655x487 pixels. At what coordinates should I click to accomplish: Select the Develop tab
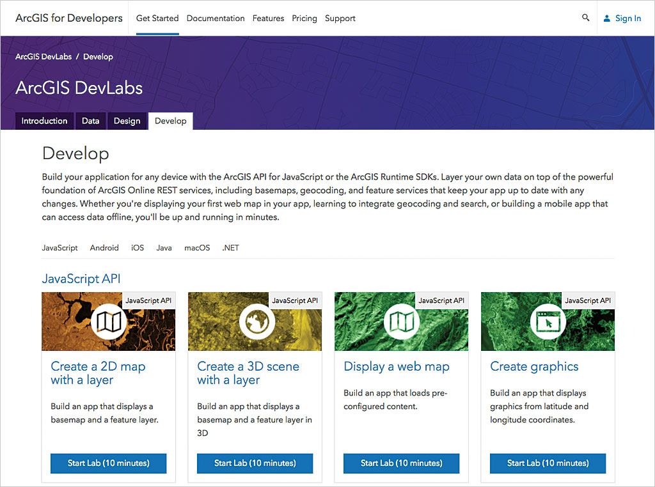pos(170,121)
